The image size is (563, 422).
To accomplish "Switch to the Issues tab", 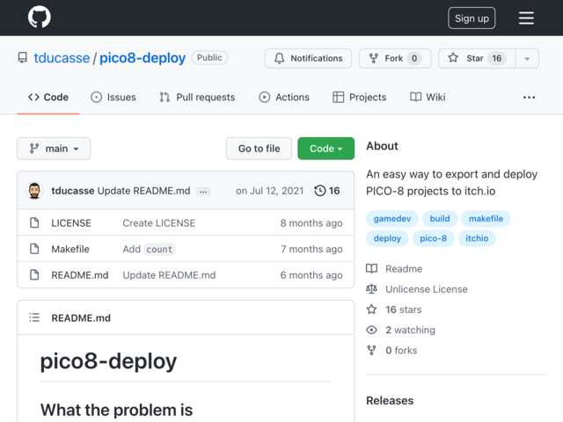I will pyautogui.click(x=113, y=98).
